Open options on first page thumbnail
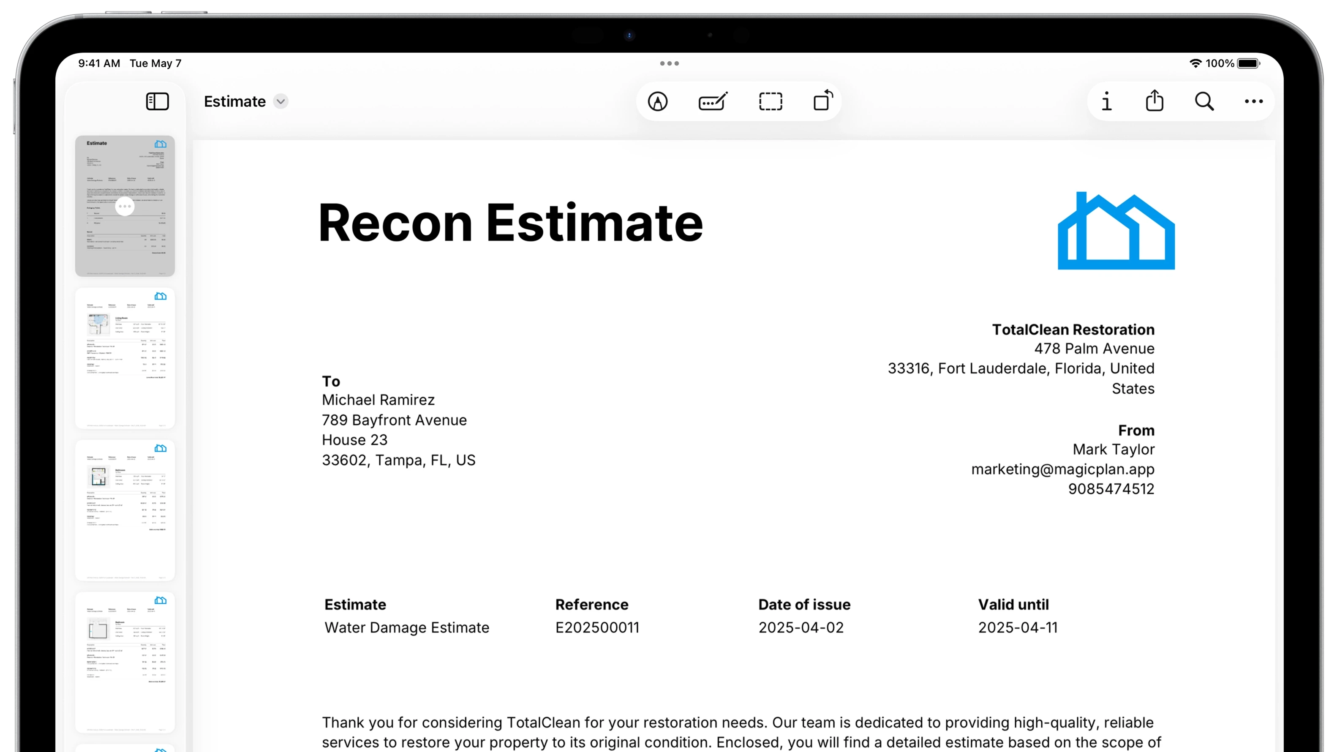 pyautogui.click(x=125, y=207)
